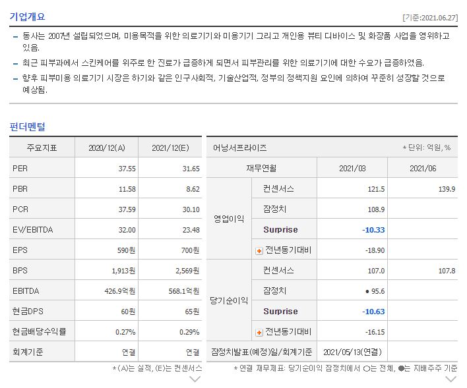Viewport: 467px width, 388px height.
Task: Expand 전년동기대비 plus icon under 당기순이익
Action: pos(259,333)
